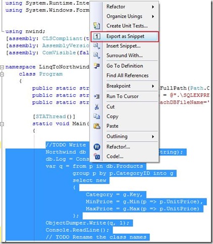Click the class name 'Program'
The width and height of the screenshot is (213, 244).
(x=51, y=74)
